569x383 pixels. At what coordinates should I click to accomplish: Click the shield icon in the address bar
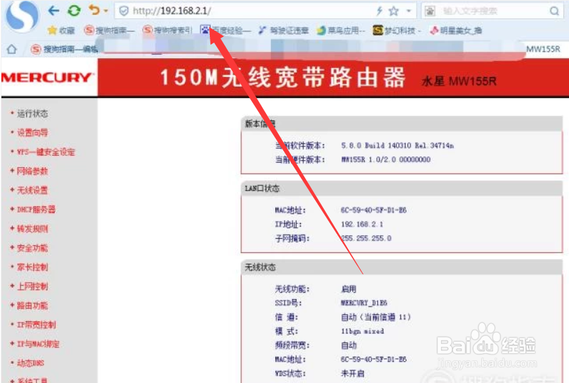[x=124, y=11]
